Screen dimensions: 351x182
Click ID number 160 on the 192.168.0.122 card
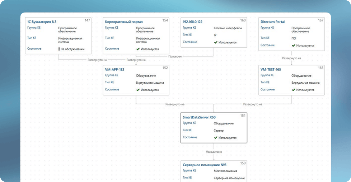[243, 20]
